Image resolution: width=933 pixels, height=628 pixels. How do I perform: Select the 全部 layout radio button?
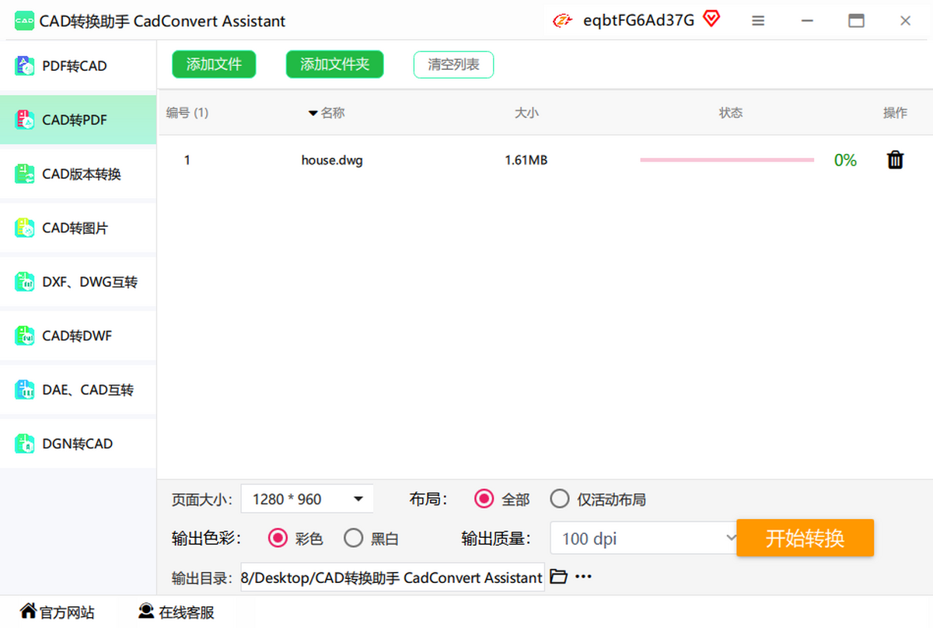[x=484, y=498]
